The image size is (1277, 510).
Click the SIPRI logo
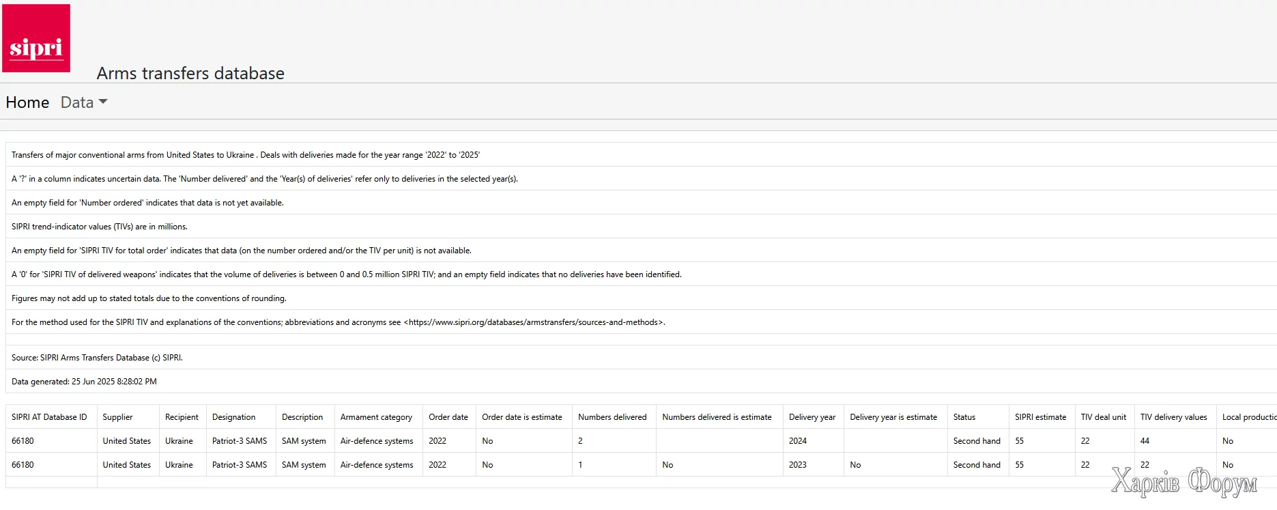pyautogui.click(x=36, y=38)
